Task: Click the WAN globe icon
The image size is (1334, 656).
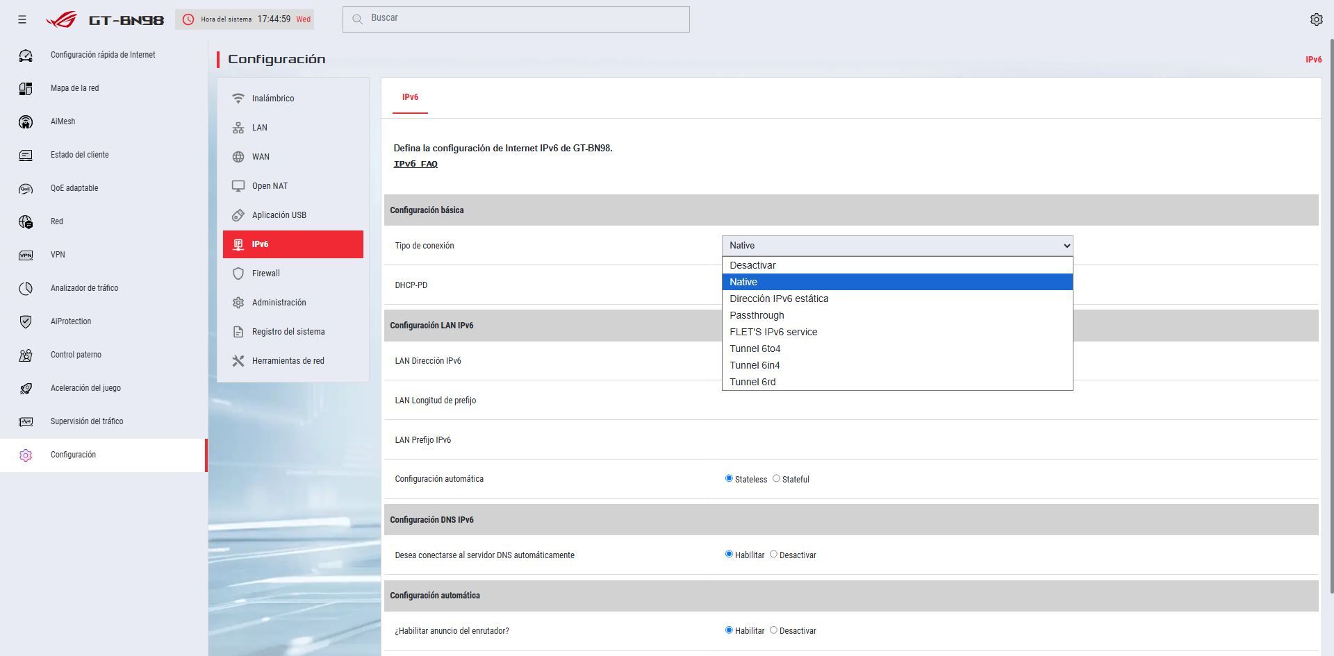Action: (x=238, y=157)
